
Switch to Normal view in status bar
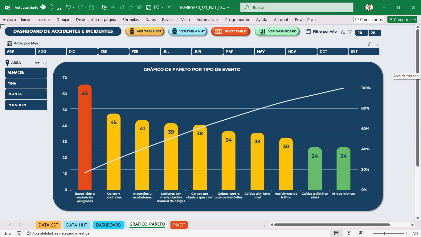(x=337, y=233)
